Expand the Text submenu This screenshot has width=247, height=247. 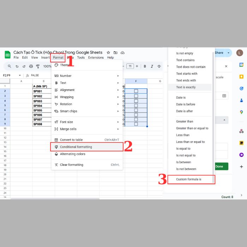coord(118,83)
